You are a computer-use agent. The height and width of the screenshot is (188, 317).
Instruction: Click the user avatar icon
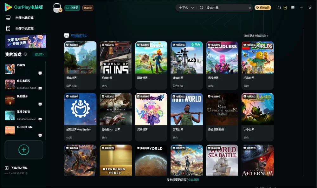pyautogui.click(x=57, y=8)
